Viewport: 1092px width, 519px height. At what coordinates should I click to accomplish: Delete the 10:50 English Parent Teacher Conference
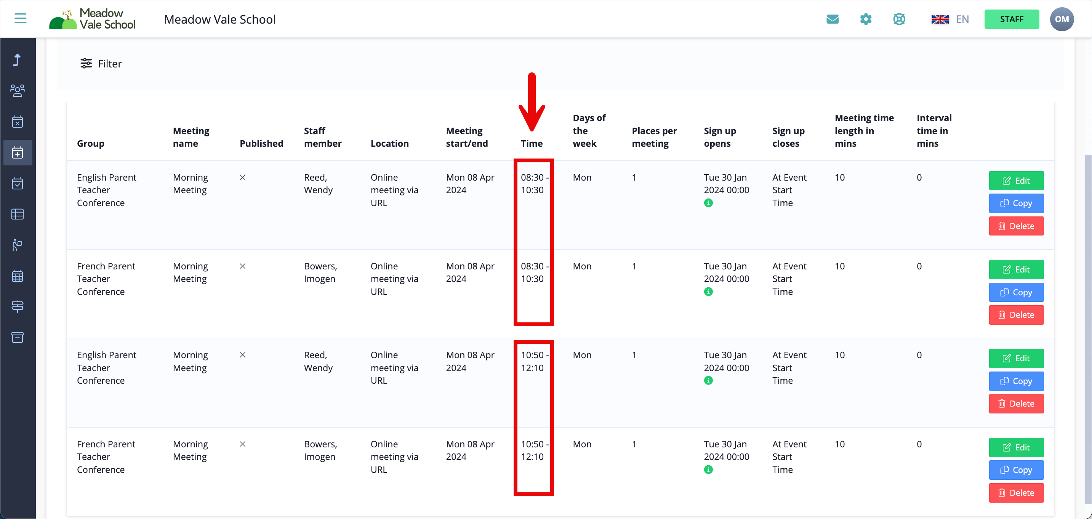1016,404
